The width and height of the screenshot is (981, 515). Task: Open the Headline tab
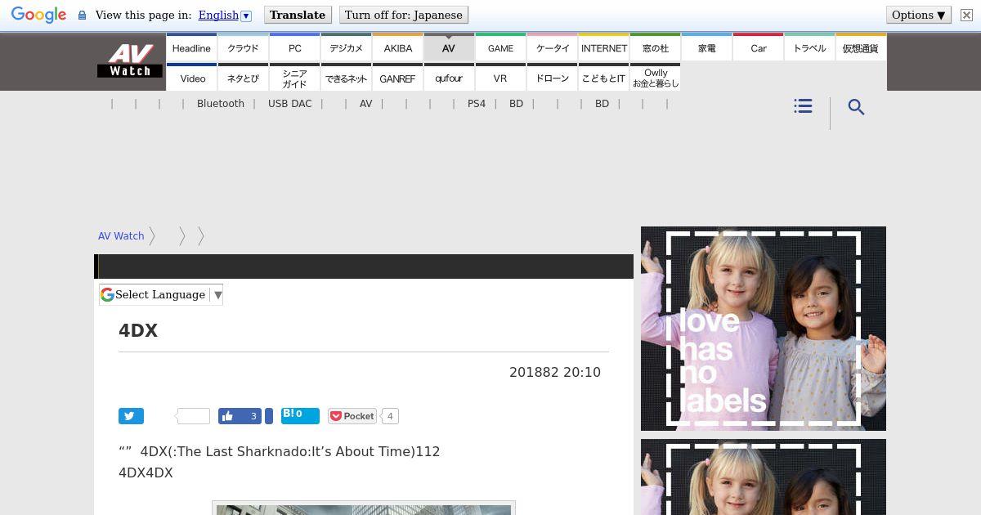point(191,47)
